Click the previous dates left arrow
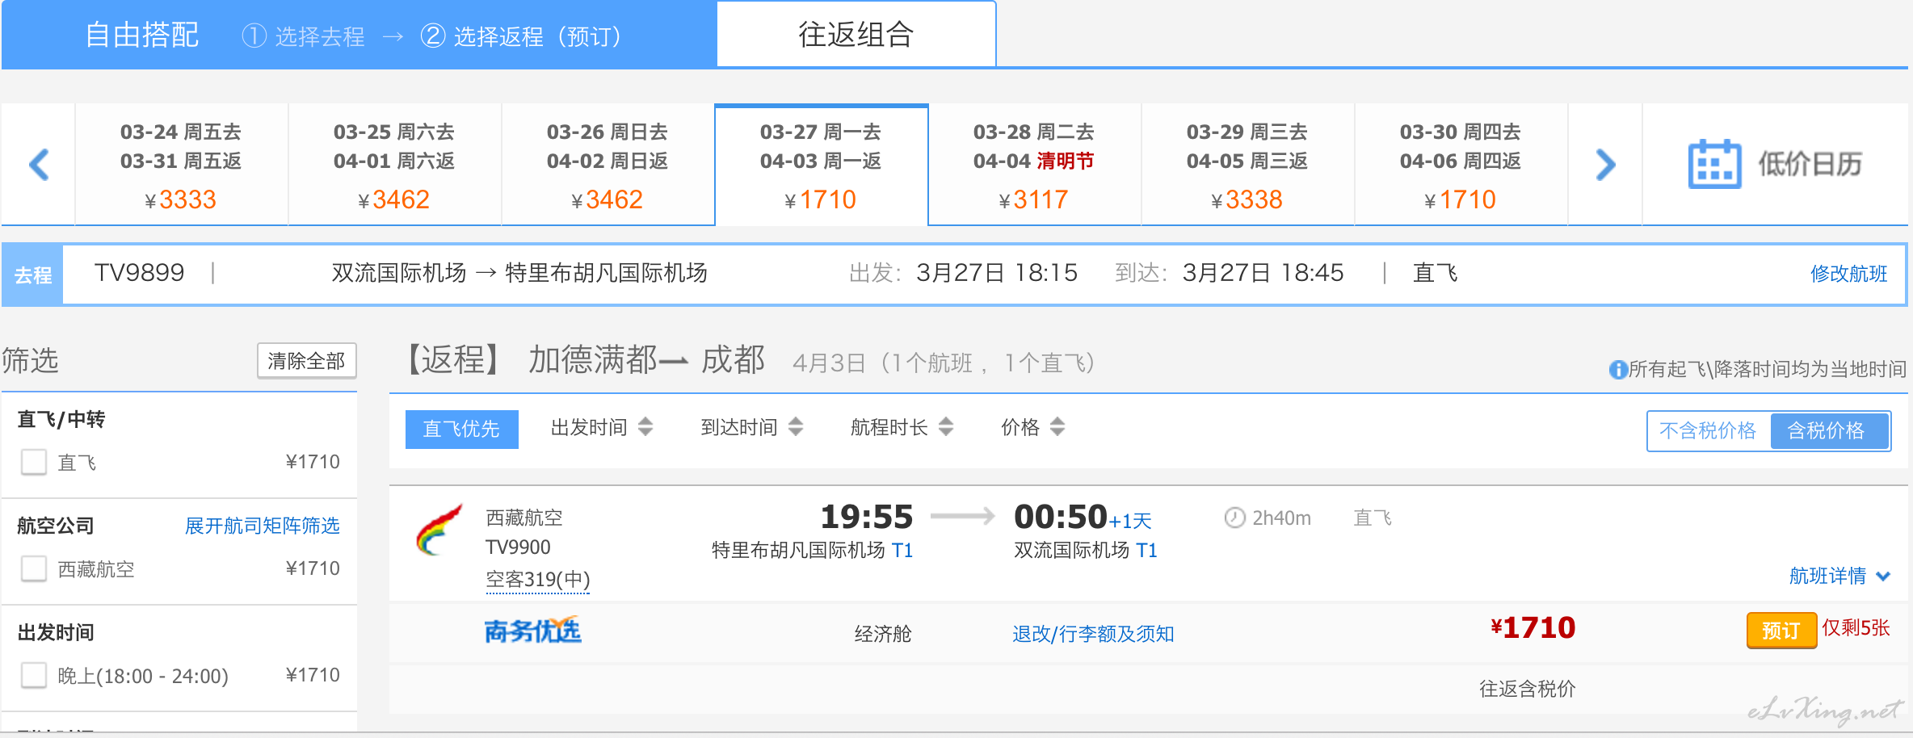 (39, 165)
